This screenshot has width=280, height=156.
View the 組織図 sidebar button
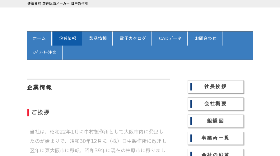(216, 121)
